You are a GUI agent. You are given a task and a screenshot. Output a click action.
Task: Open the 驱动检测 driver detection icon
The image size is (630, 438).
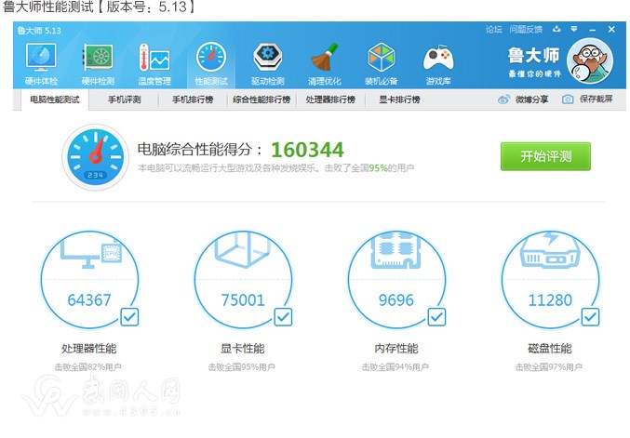268,58
